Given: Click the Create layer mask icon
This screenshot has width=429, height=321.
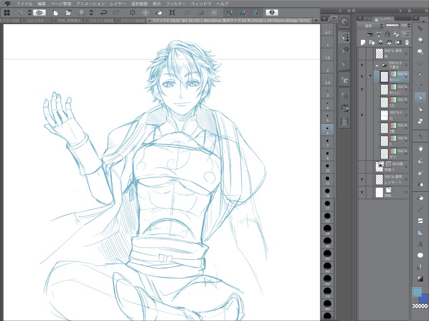Looking at the screenshot, I should 398,42.
